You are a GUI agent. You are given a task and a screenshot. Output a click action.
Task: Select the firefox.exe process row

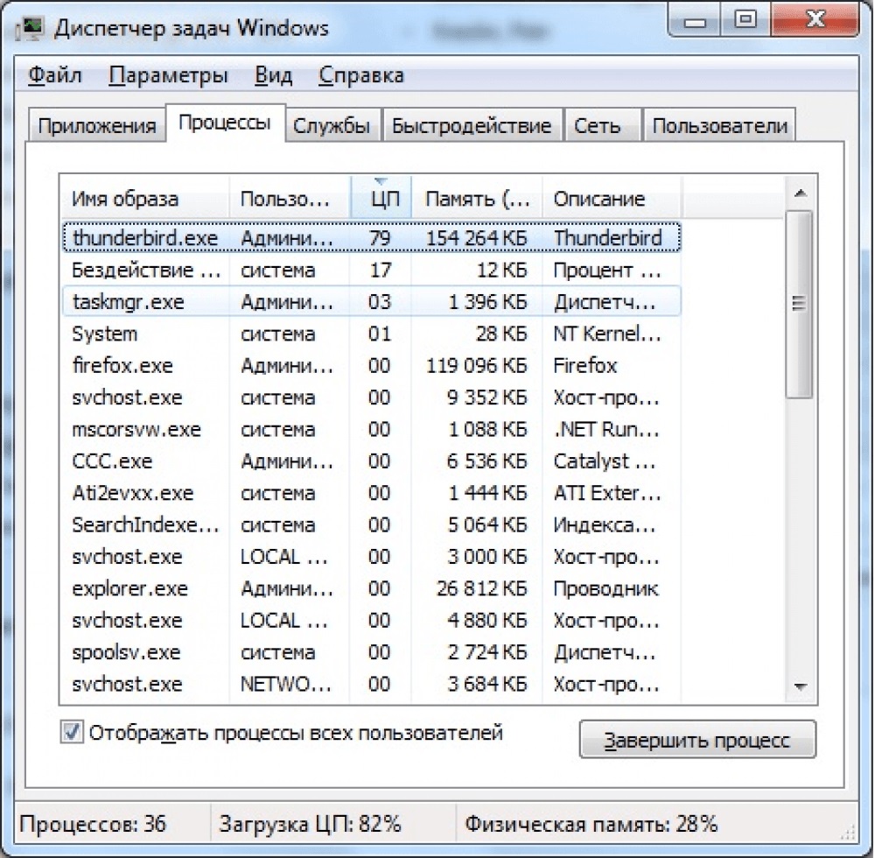click(371, 366)
